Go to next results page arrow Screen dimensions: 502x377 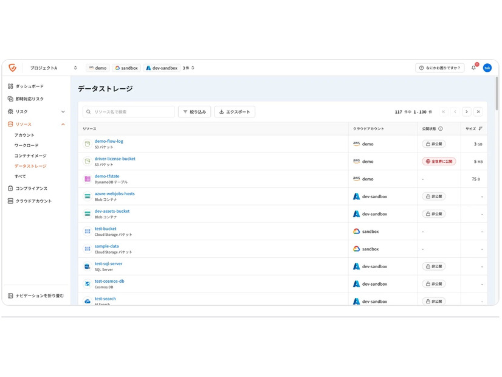click(466, 112)
